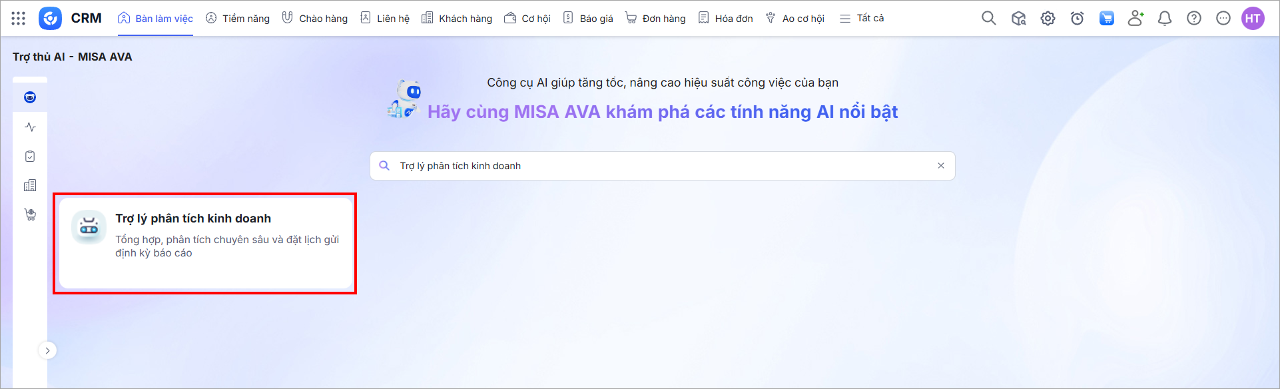
Task: Open the HT user avatar menu
Action: pos(1252,19)
